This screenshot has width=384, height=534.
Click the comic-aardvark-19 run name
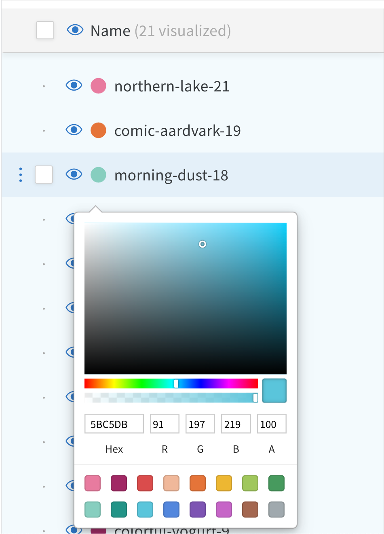[178, 130]
